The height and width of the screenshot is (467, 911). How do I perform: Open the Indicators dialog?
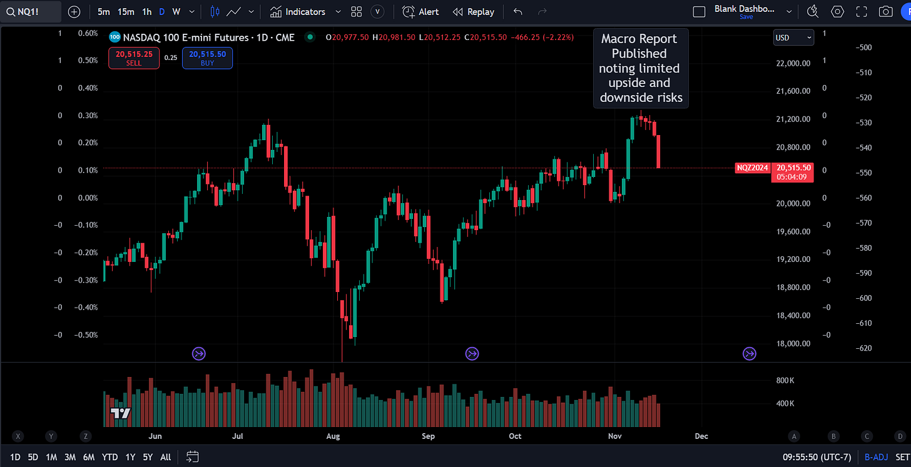(x=298, y=12)
